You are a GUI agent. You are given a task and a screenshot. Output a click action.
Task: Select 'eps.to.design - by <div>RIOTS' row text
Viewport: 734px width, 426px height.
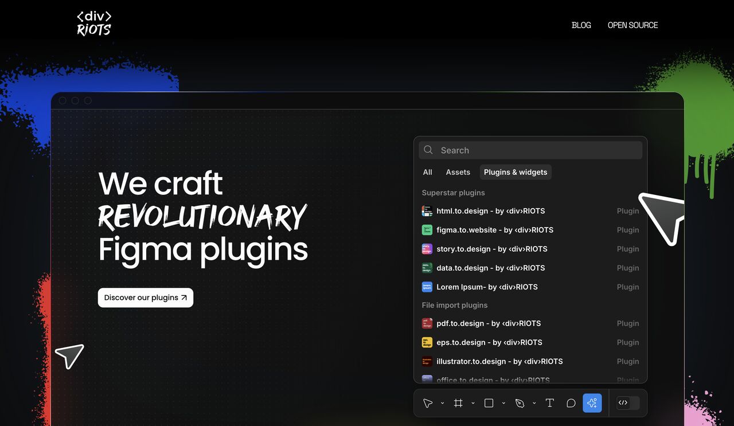pyautogui.click(x=489, y=342)
